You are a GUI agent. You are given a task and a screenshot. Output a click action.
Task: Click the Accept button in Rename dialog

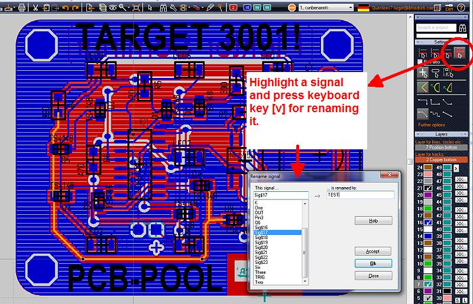point(372,251)
